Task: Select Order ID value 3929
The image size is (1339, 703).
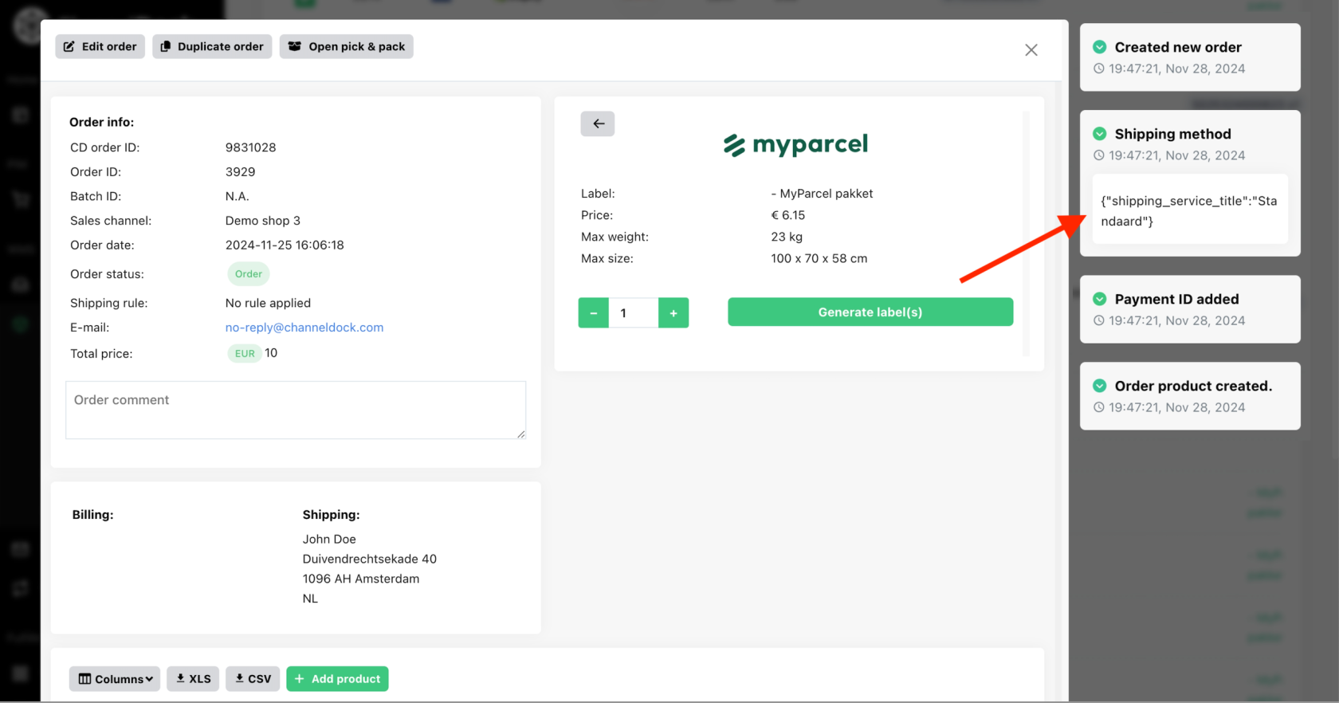Action: tap(241, 172)
